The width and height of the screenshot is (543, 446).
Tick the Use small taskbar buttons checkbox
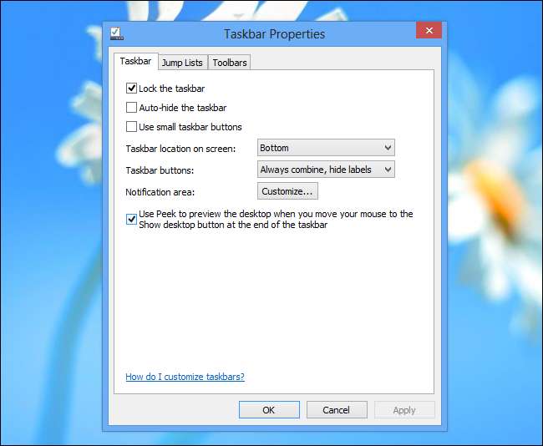click(x=131, y=127)
